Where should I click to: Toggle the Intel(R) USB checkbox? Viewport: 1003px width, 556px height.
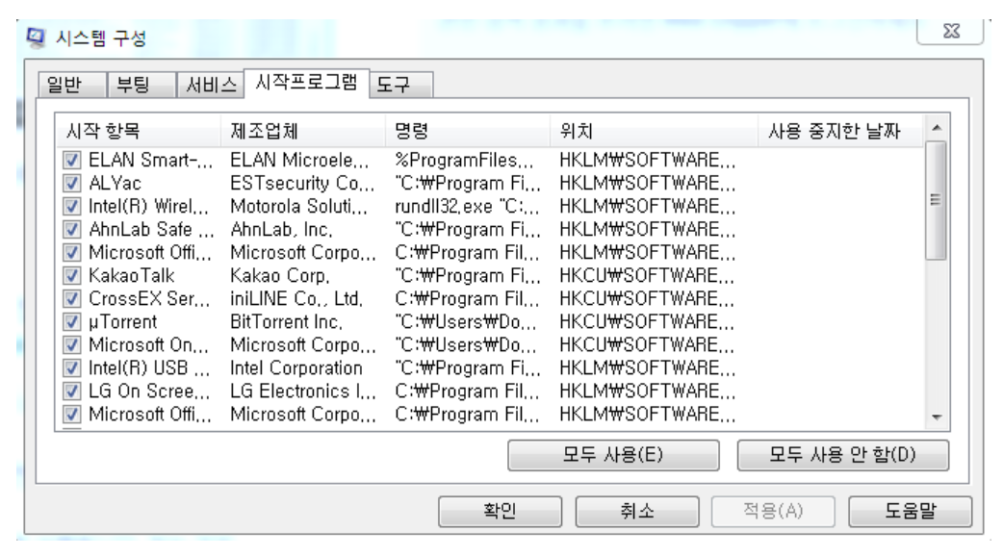tap(71, 368)
